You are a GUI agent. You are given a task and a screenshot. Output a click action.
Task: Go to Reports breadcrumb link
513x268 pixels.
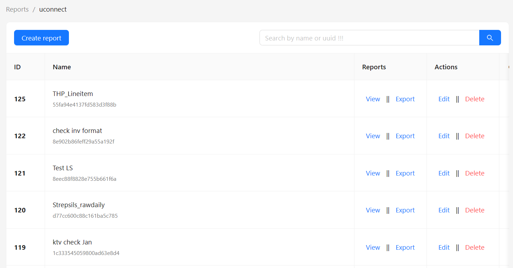tap(17, 9)
